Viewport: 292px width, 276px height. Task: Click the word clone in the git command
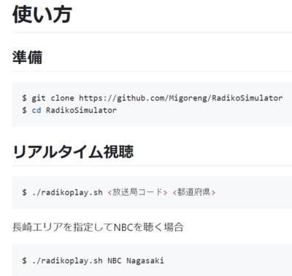click(x=63, y=98)
